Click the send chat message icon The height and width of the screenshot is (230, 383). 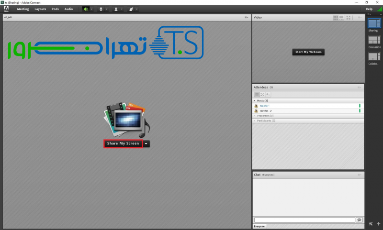click(359, 220)
